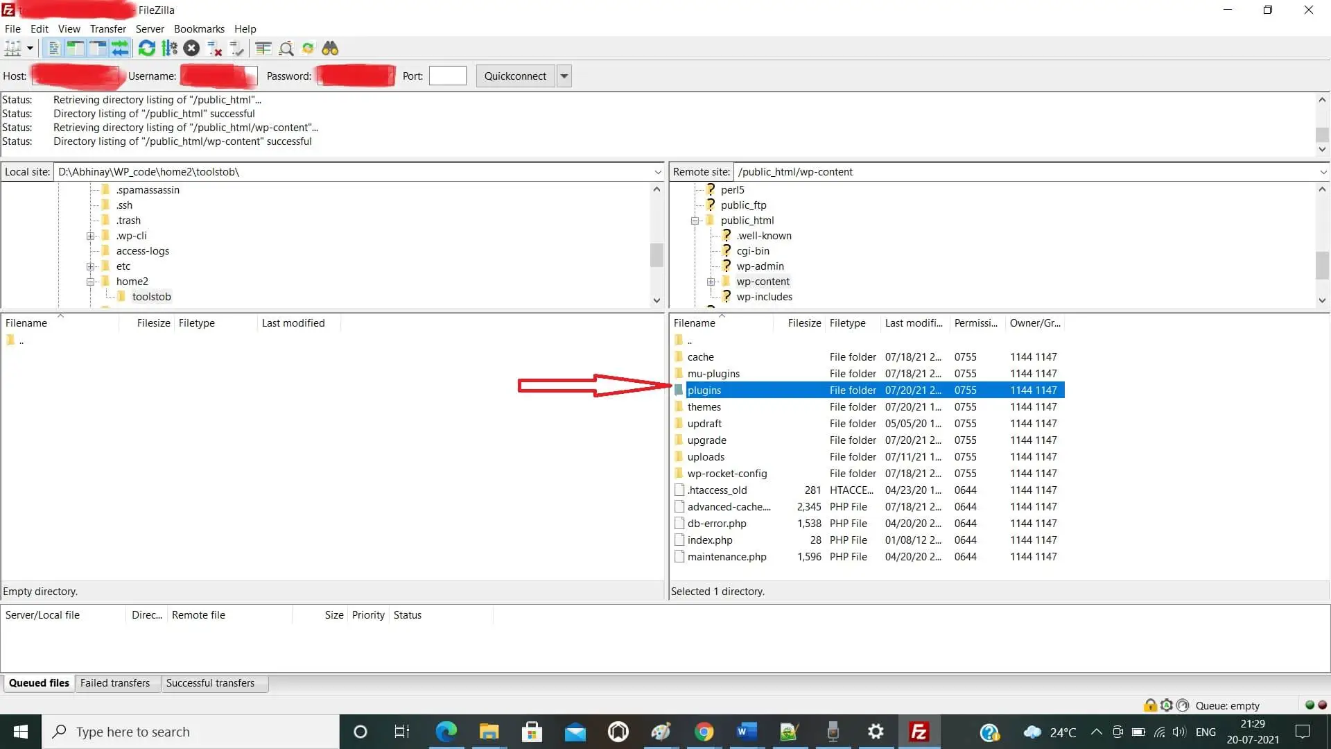Open the Server menu
Screen dimensions: 1331x749
[x=150, y=29]
